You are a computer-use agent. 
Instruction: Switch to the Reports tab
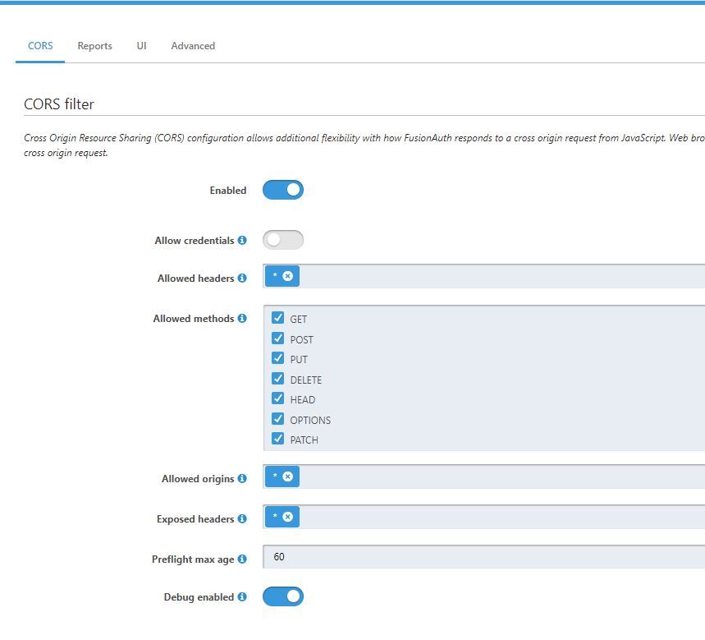coord(94,46)
